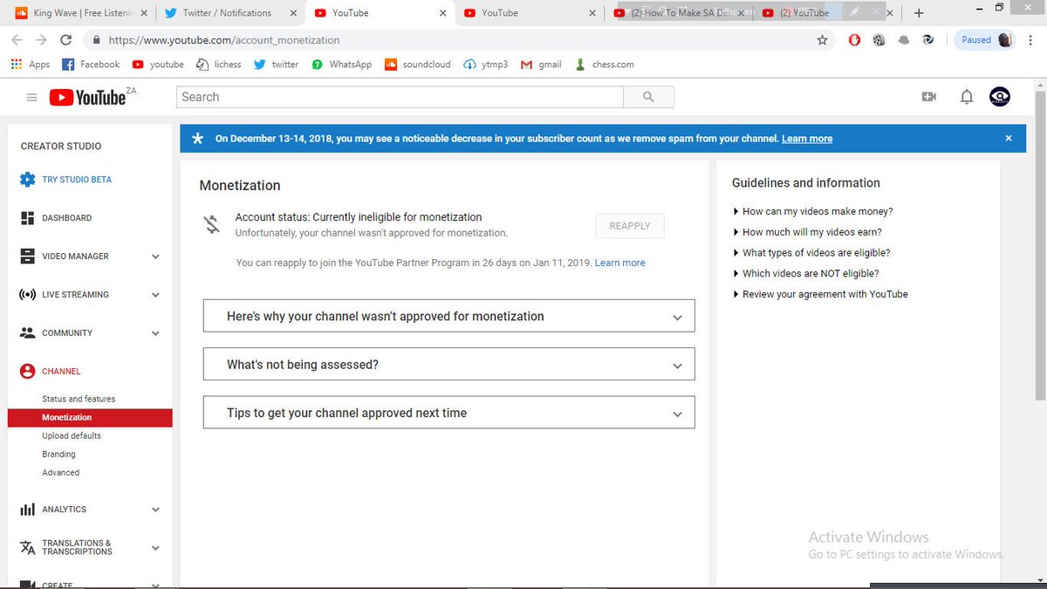The width and height of the screenshot is (1047, 589).
Task: Open the gmail bookmark
Action: click(x=541, y=65)
